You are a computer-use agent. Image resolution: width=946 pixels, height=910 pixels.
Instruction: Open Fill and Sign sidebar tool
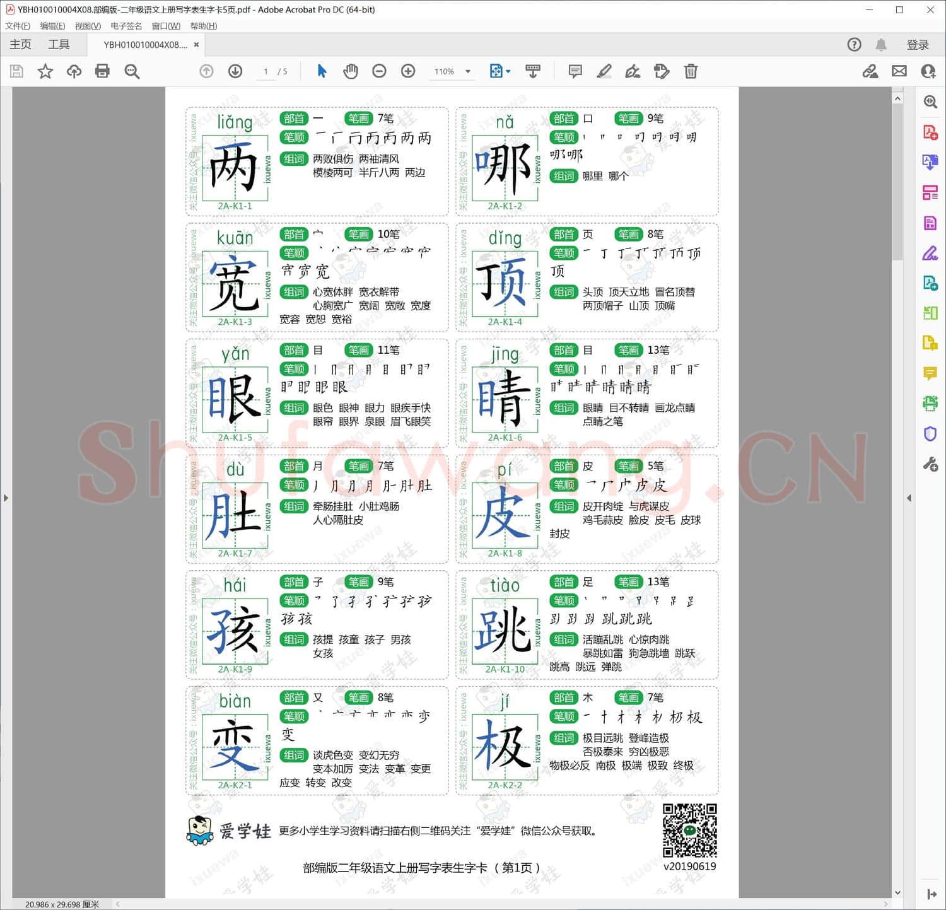click(930, 253)
